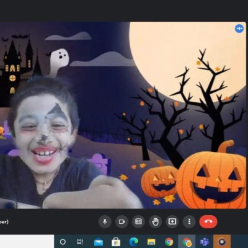
Task: Open File Explorer from the taskbar
Action: [151, 242]
